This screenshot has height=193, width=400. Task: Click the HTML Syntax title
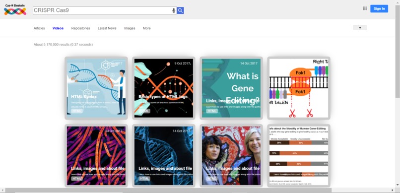(84, 97)
